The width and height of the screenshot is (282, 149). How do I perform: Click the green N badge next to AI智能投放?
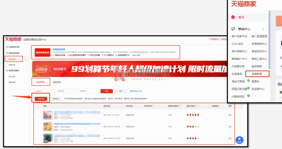tap(248, 96)
